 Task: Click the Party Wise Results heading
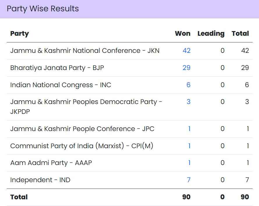43,9
